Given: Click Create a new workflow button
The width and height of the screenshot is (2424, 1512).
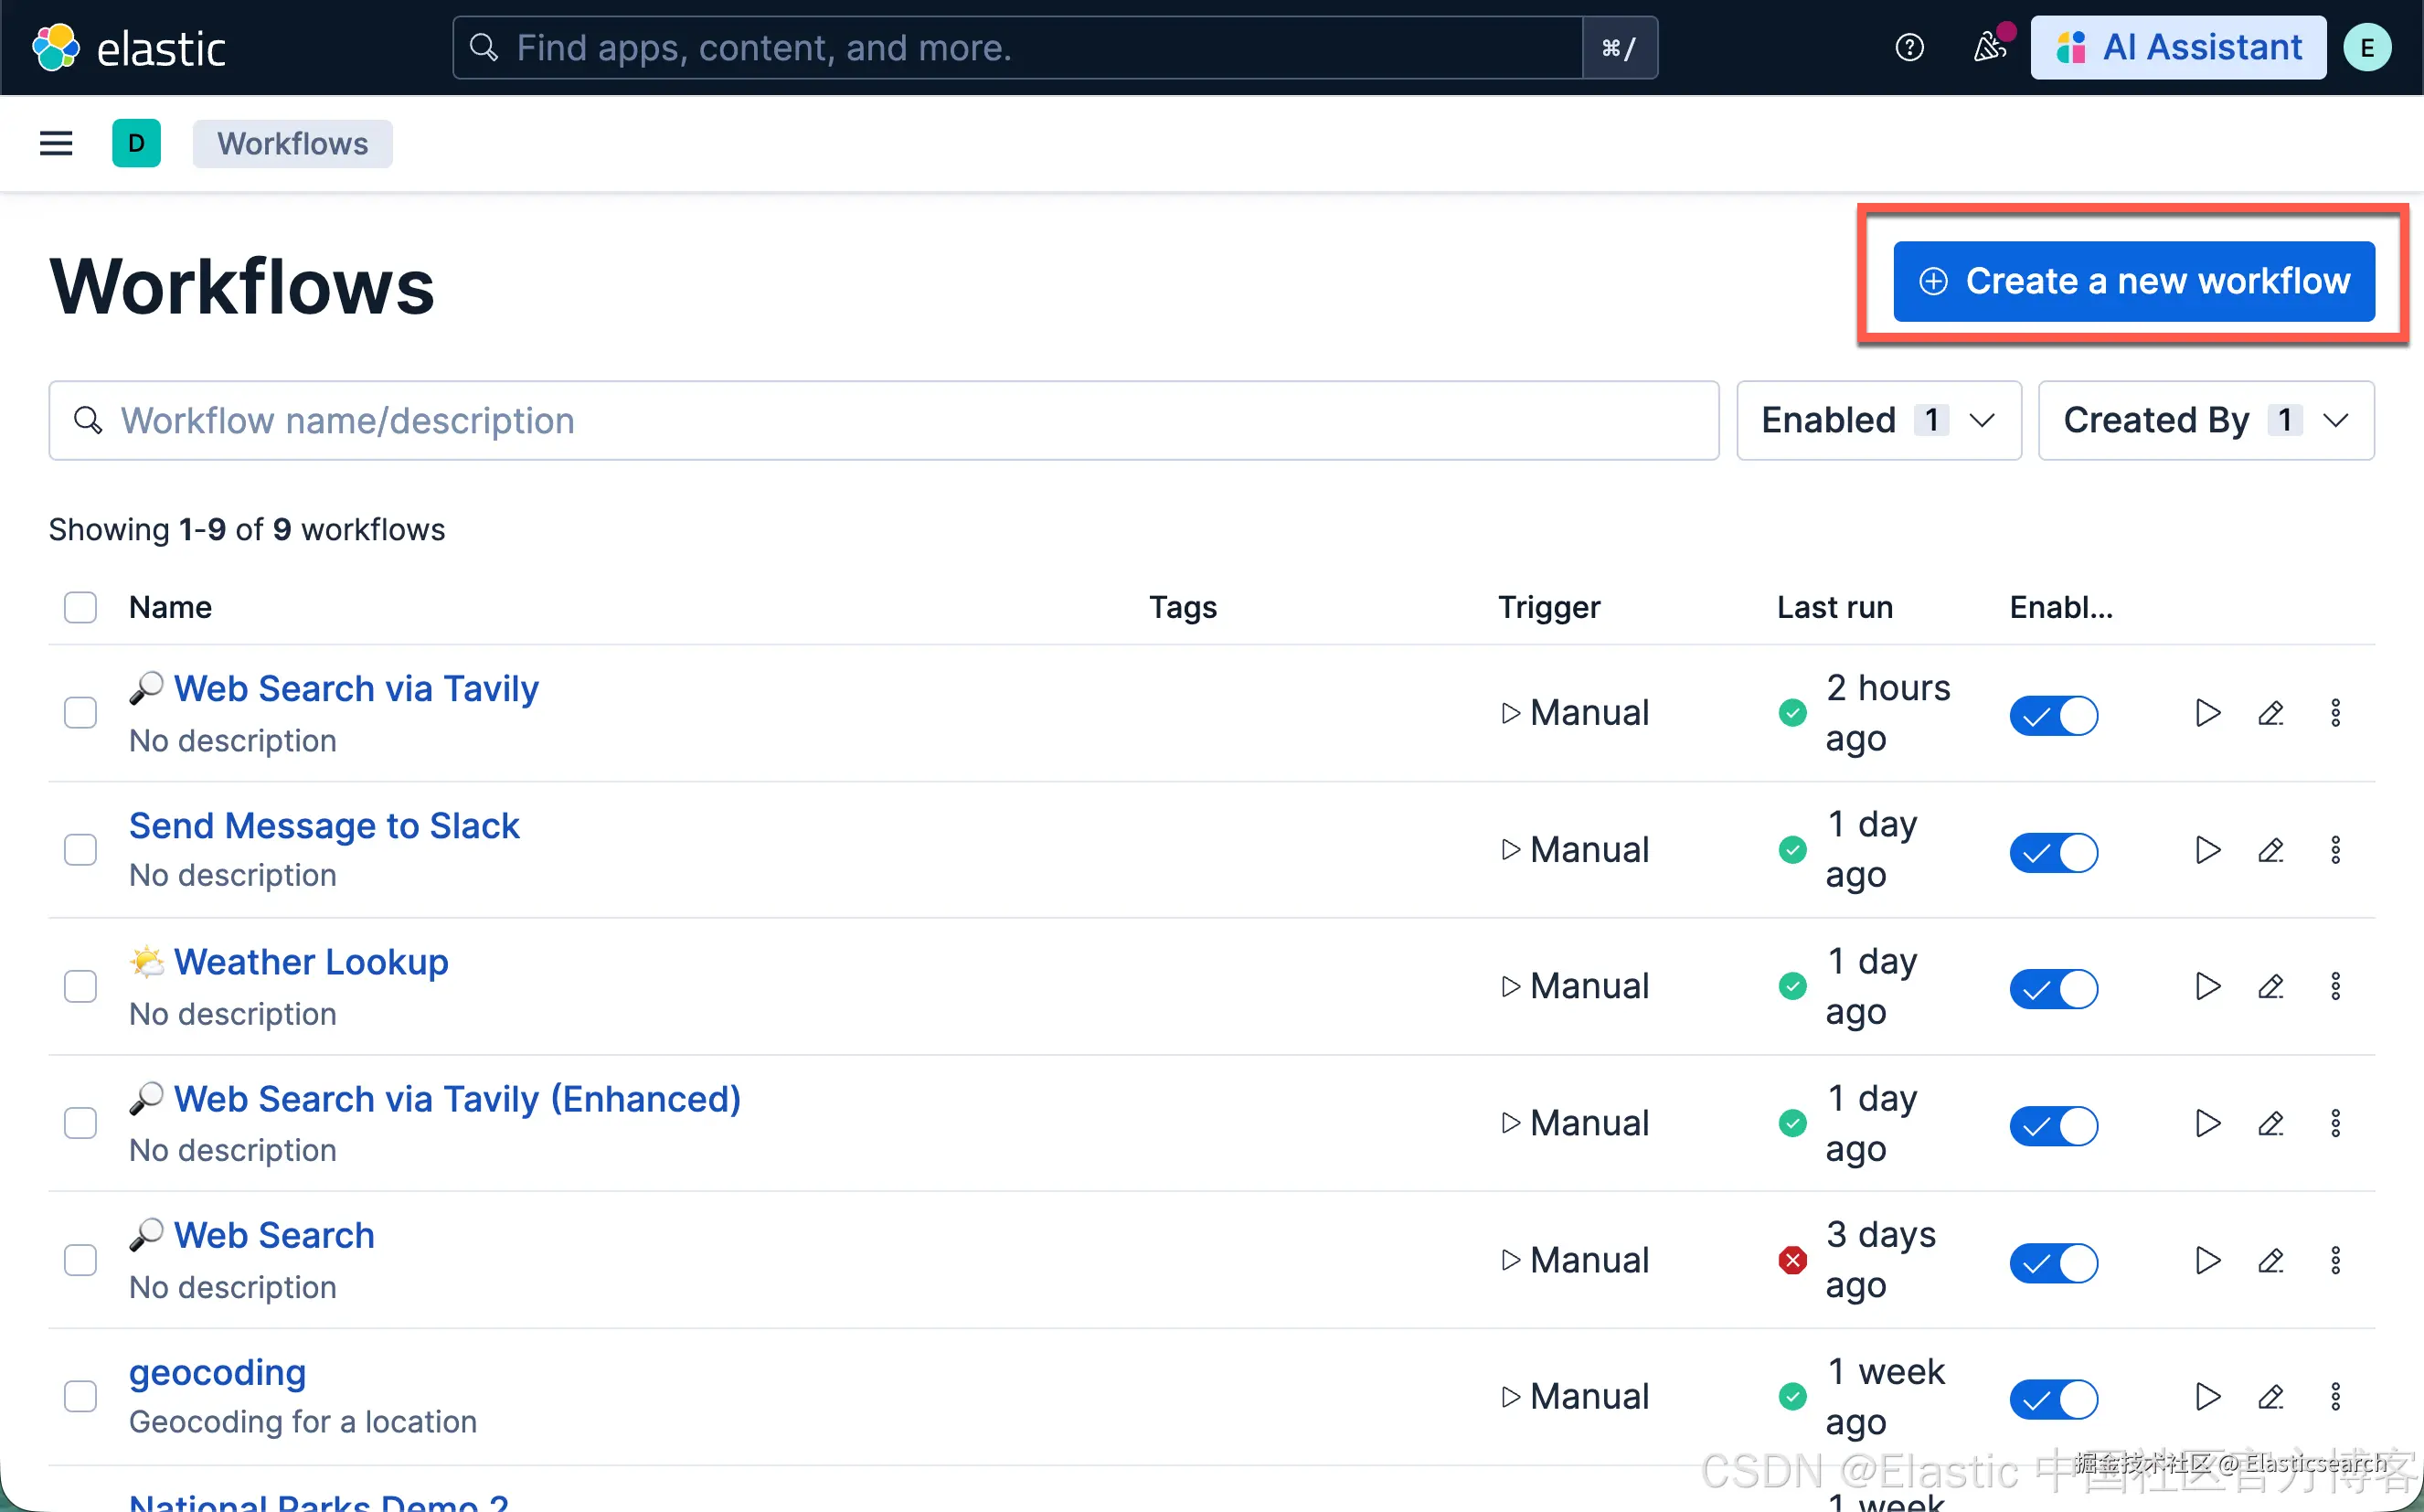Looking at the screenshot, I should click(2133, 281).
